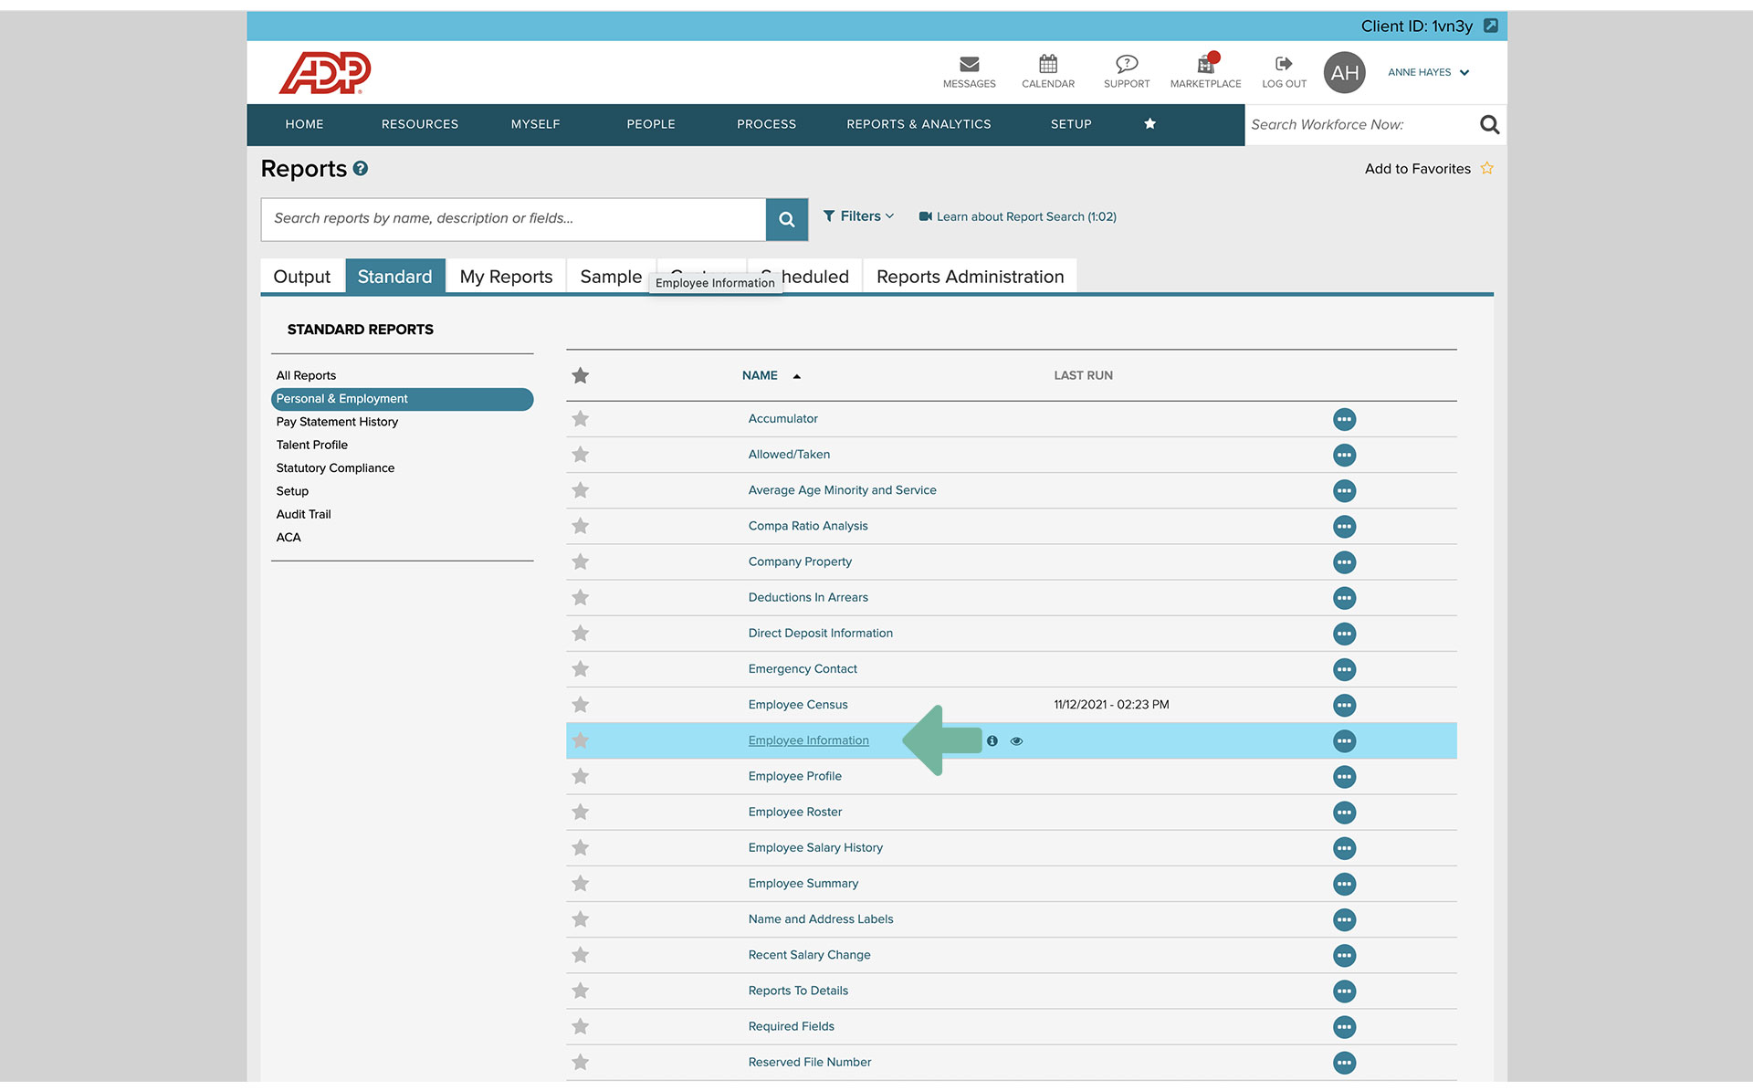Focus the report search input field
The image size is (1753, 1091).
coord(513,219)
